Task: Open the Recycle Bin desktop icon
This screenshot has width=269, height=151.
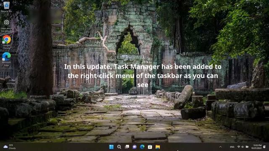Action: pyautogui.click(x=6, y=7)
